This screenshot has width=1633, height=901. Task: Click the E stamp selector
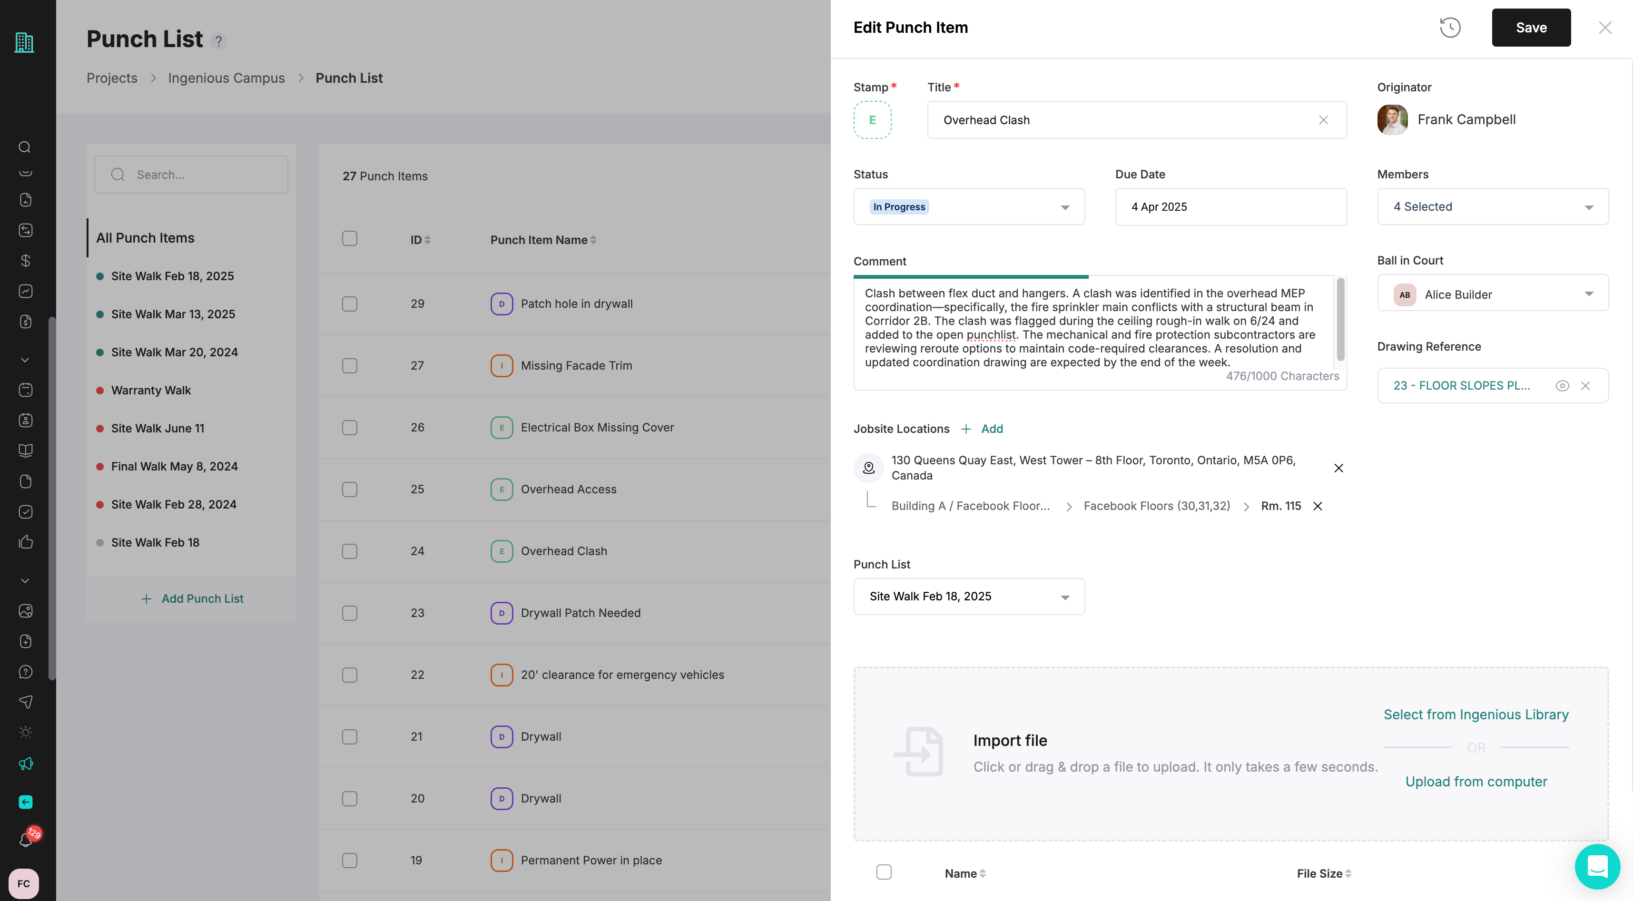(872, 120)
